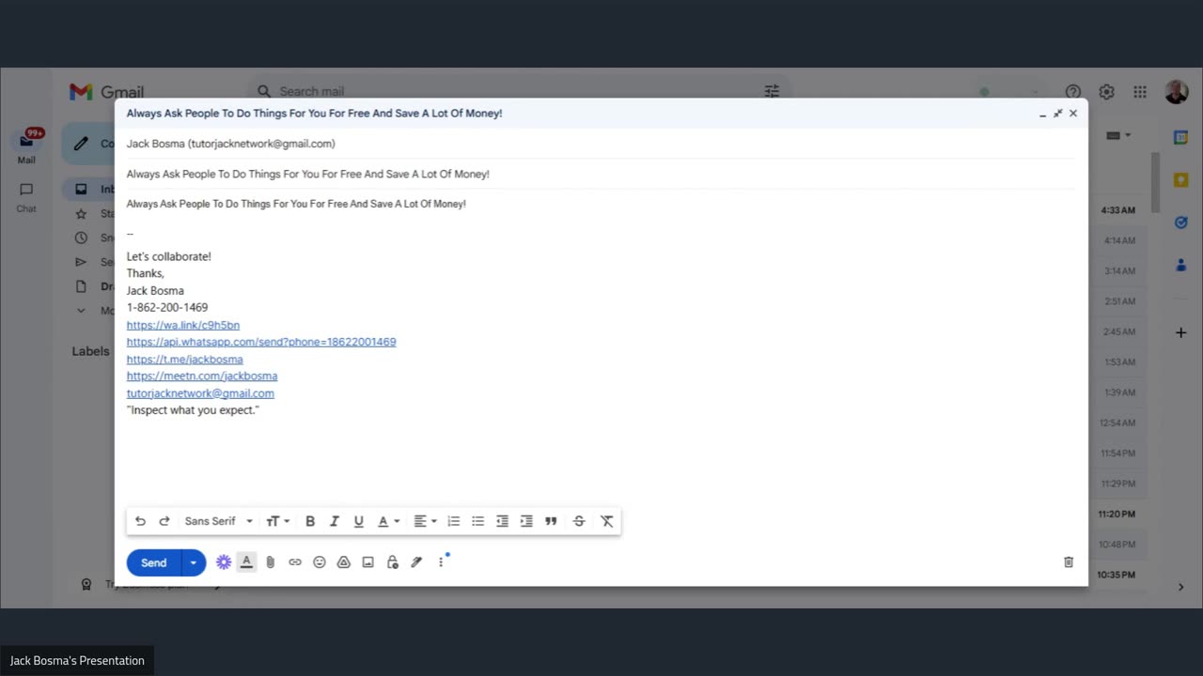Apply quote formatting
Image resolution: width=1203 pixels, height=676 pixels.
(552, 521)
